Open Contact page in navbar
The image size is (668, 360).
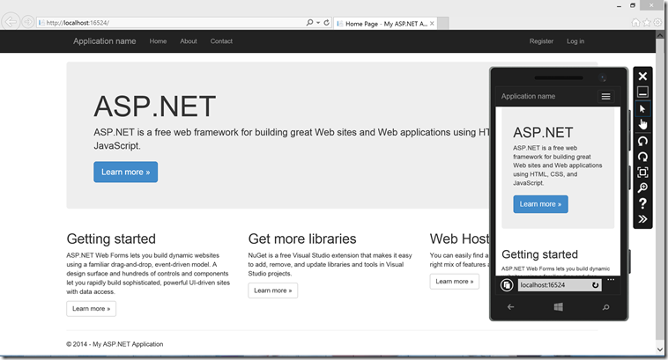pyautogui.click(x=221, y=41)
